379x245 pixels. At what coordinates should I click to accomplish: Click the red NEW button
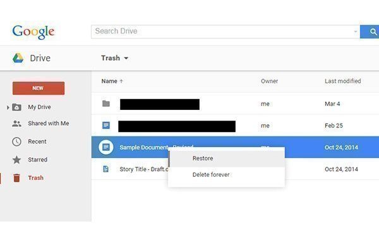point(39,88)
